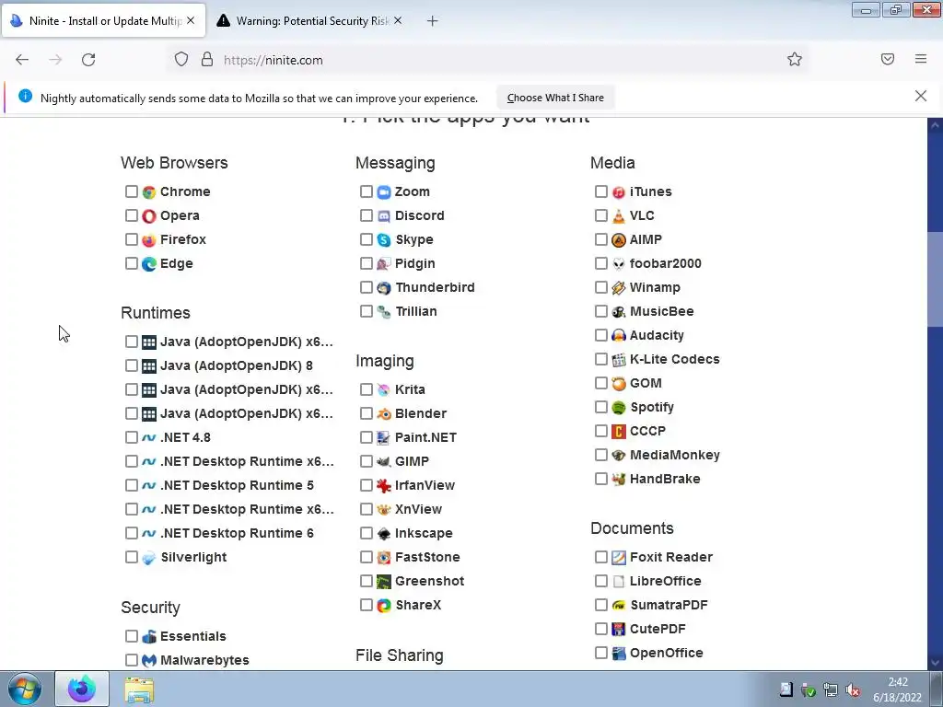This screenshot has width=943, height=707.
Task: Click the Foxit Reader icon
Action: [x=619, y=557]
